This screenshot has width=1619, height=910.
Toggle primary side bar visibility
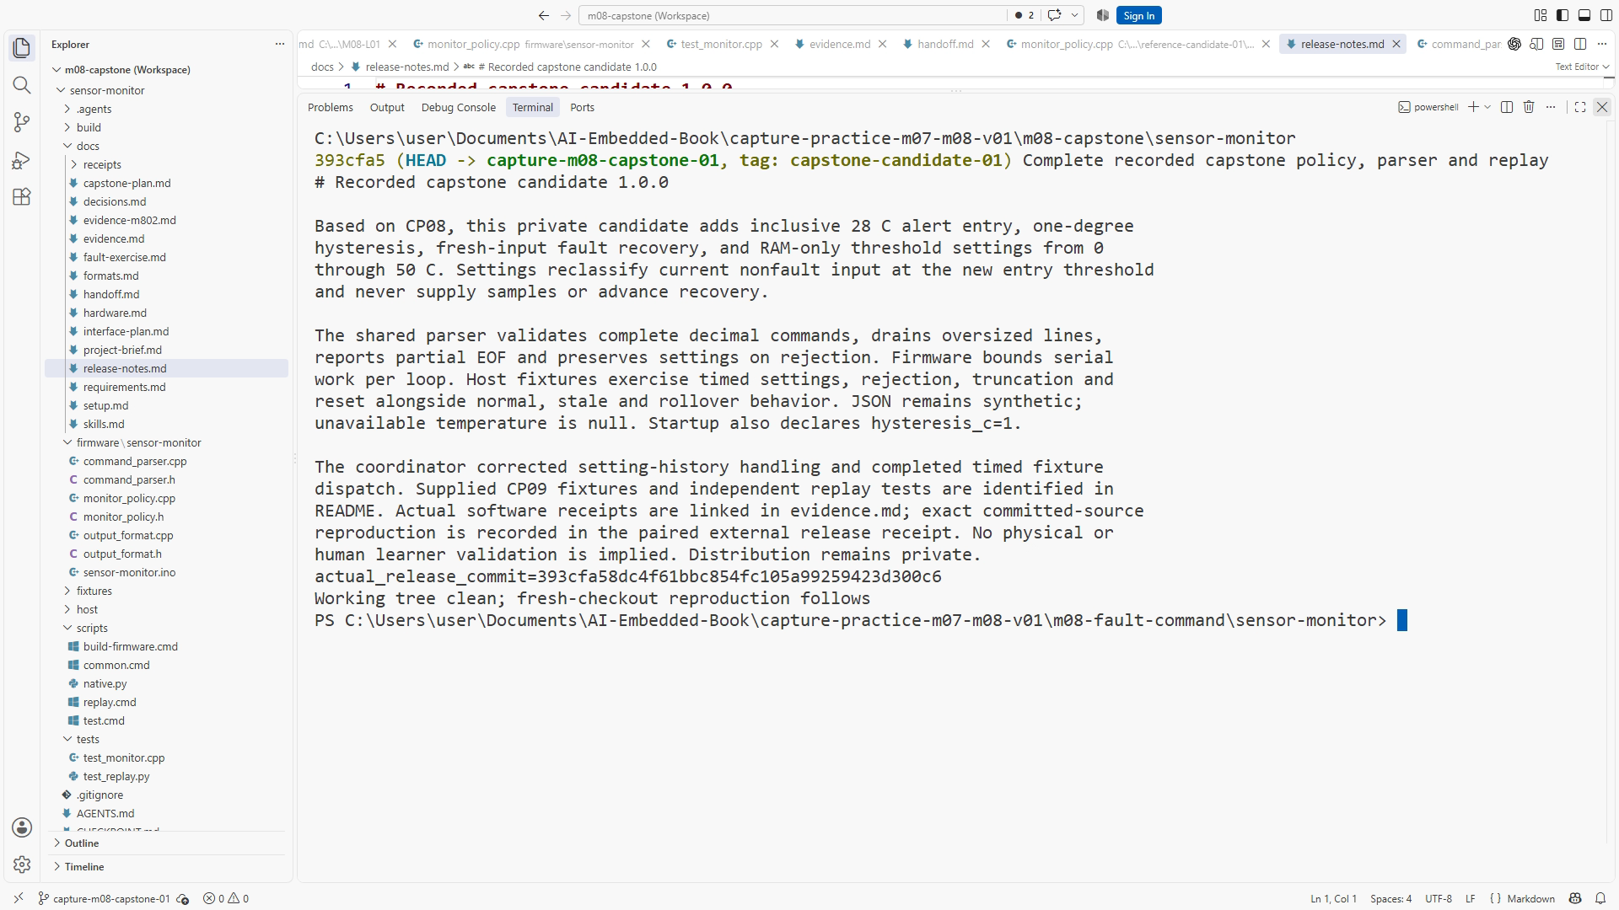1563,15
